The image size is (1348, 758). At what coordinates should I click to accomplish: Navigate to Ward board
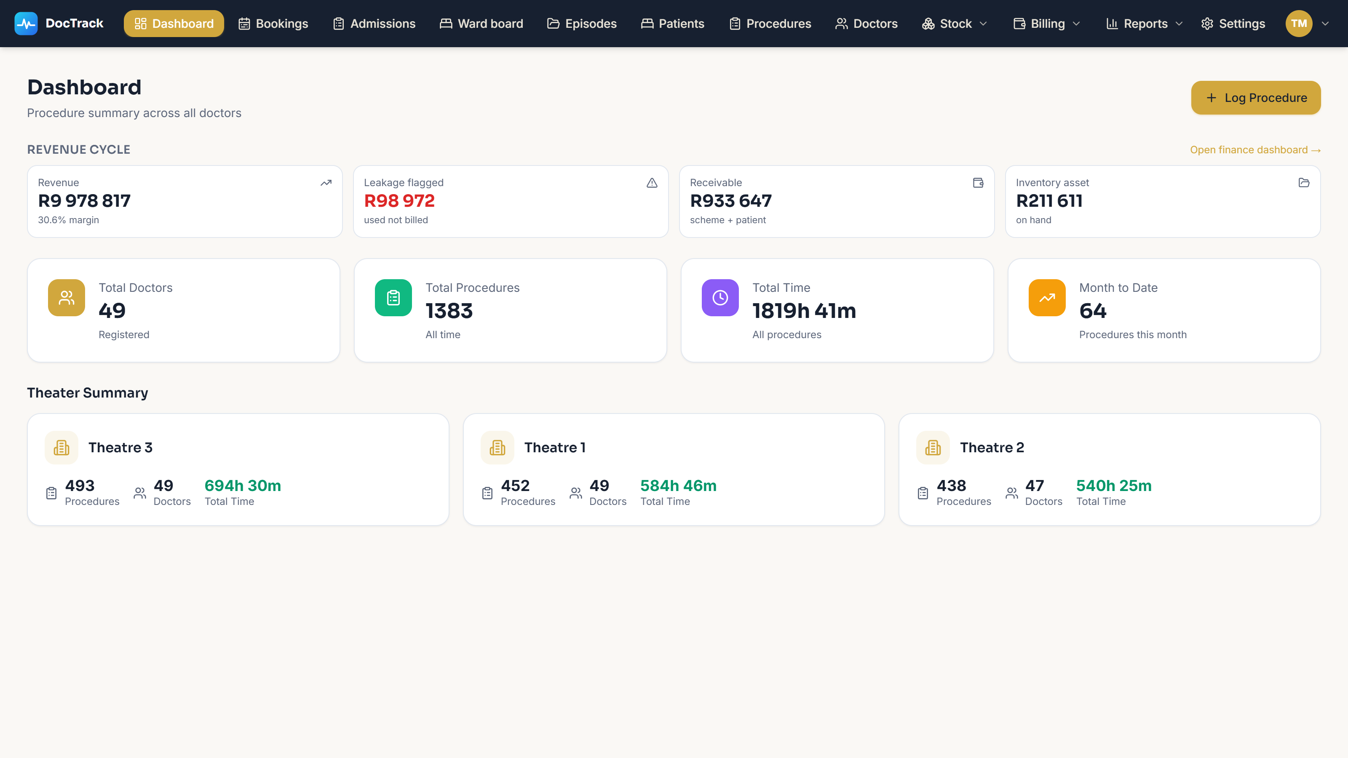pos(481,24)
